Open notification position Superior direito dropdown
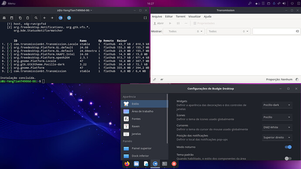 [277, 137]
